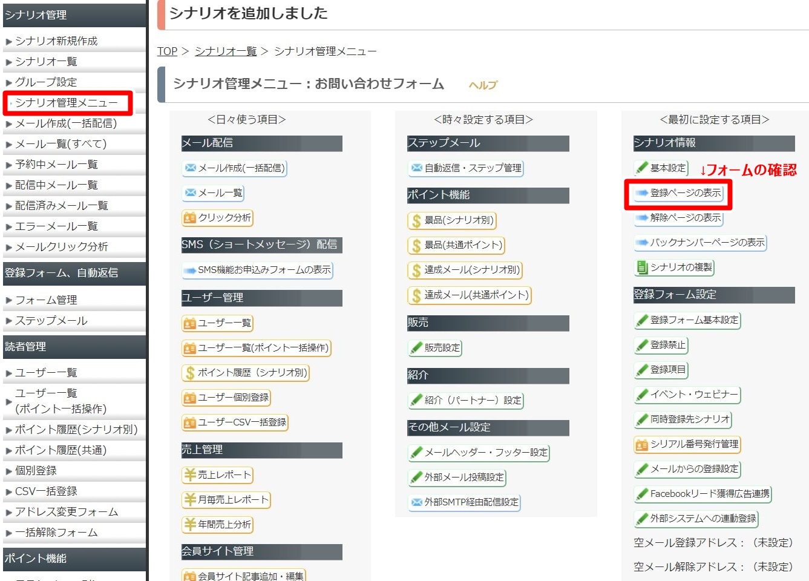Click envelope icon of 外部SMTP経由配信設定
Image resolution: width=809 pixels, height=581 pixels.
(x=417, y=502)
